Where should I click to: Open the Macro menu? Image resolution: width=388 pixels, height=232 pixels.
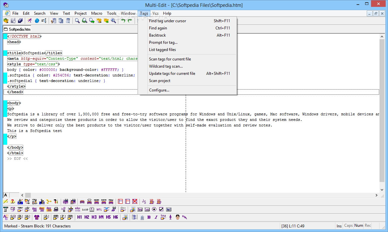(96, 13)
